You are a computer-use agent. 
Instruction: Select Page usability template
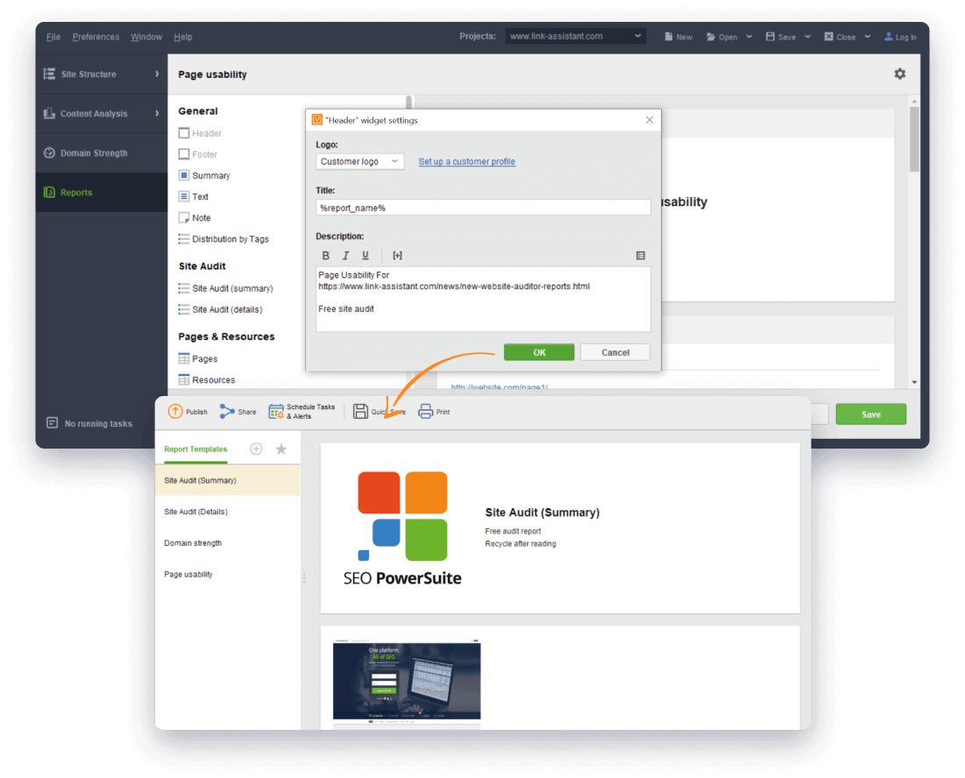(228, 575)
